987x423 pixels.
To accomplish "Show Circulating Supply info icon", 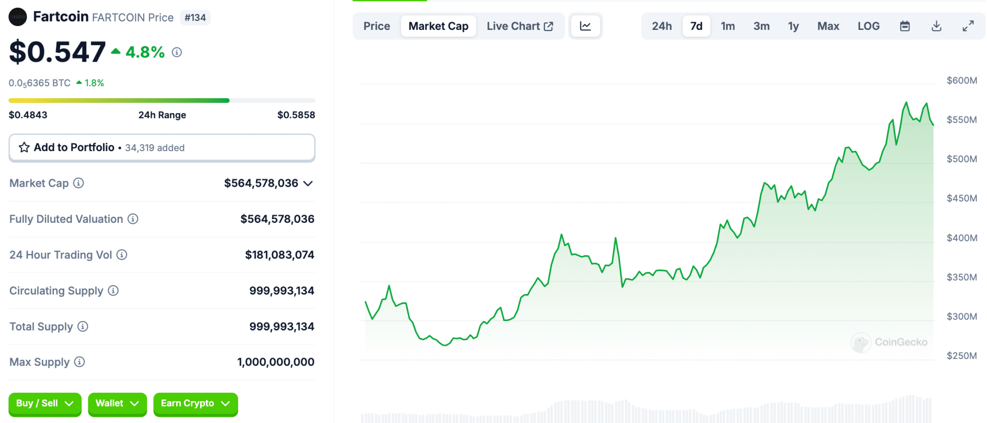I will 113,290.
